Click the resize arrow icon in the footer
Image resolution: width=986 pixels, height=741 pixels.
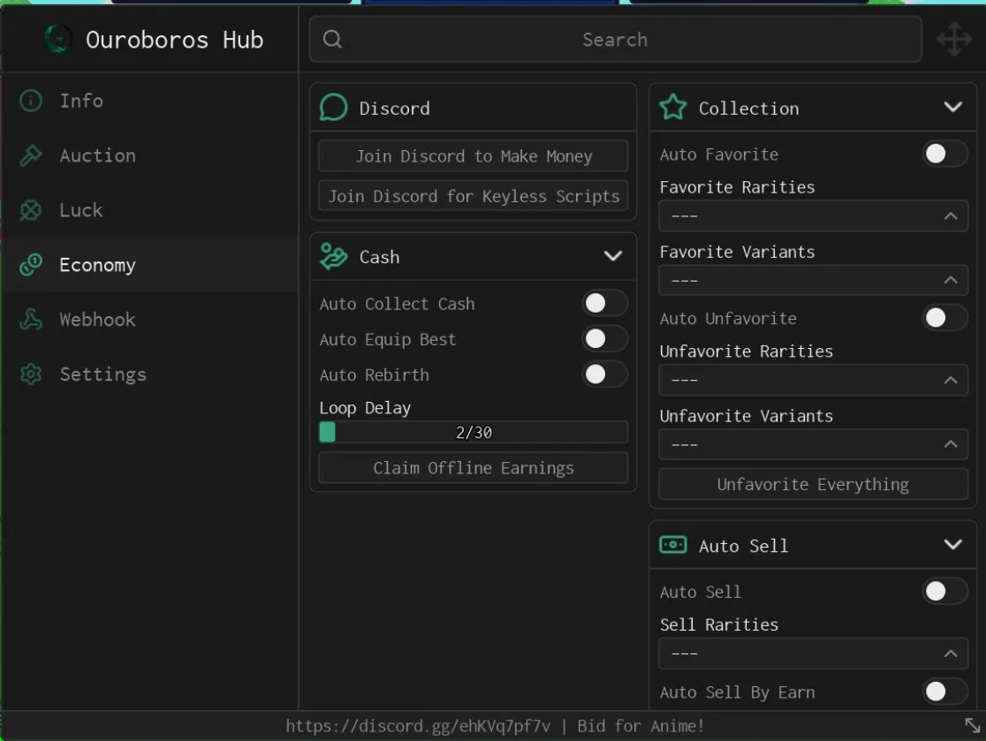point(972,725)
